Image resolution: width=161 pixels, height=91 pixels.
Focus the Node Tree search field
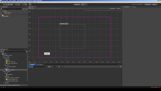tap(12, 9)
